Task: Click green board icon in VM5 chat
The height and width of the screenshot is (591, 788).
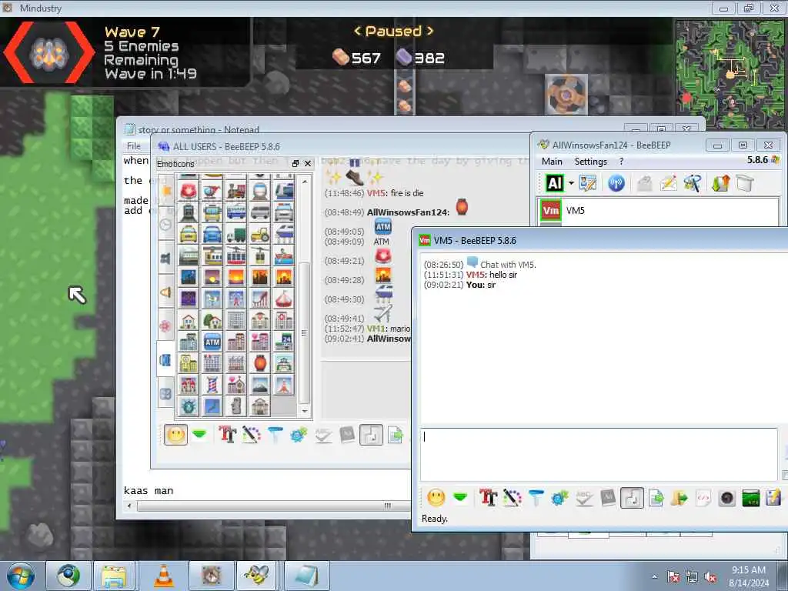Action: [x=750, y=498]
